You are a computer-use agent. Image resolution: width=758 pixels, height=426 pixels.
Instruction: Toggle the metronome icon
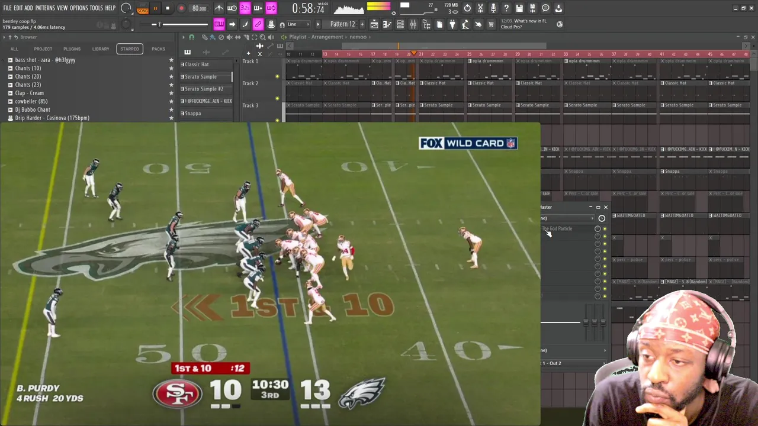click(220, 8)
